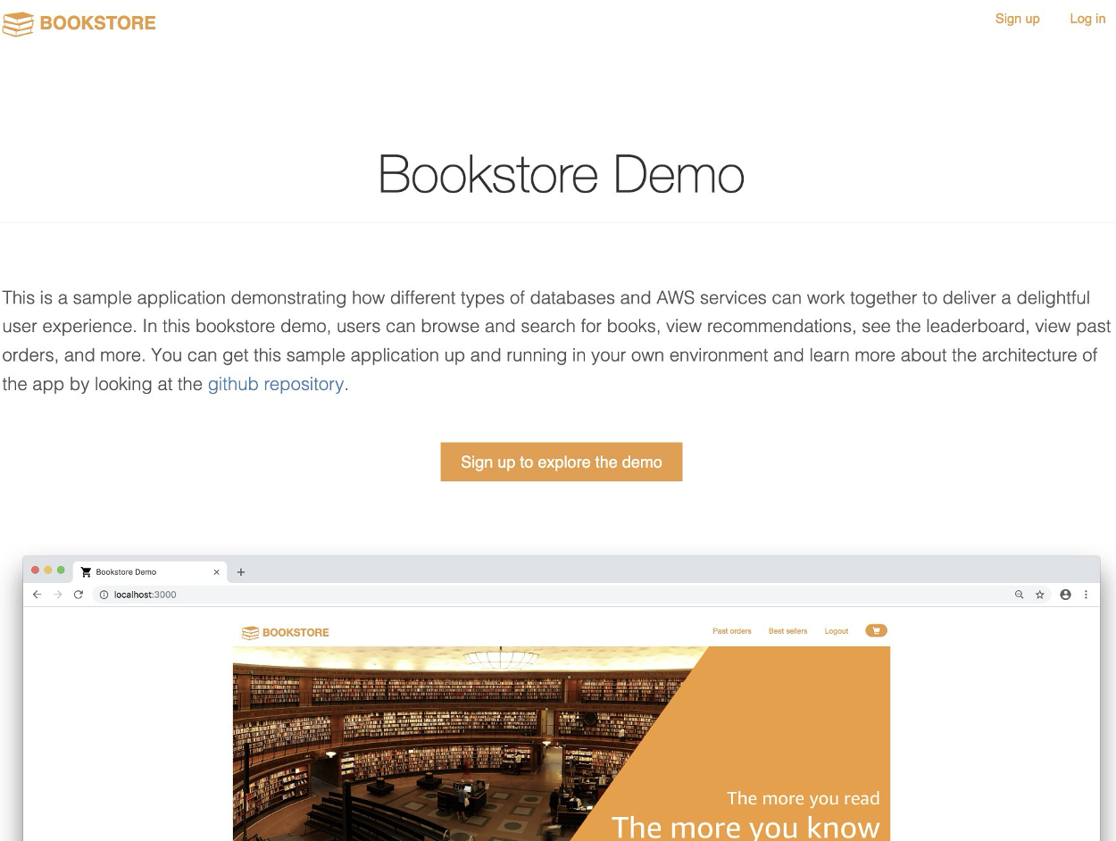Toggle the bookmark star for this page
The height and width of the screenshot is (841, 1116).
pyautogui.click(x=1040, y=595)
